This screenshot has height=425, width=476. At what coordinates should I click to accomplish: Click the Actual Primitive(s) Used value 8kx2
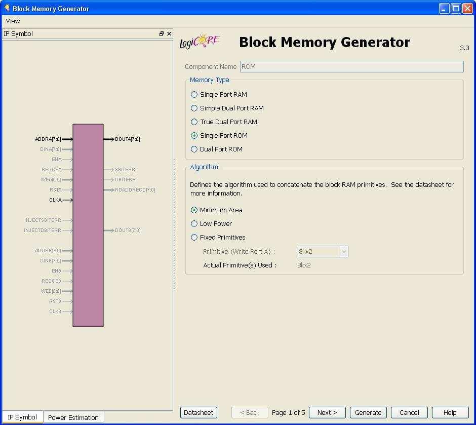[x=304, y=265]
